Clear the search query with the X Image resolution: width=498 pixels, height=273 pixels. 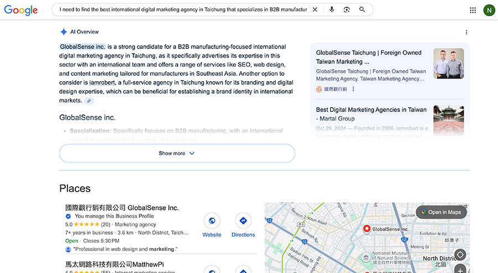[x=315, y=9]
